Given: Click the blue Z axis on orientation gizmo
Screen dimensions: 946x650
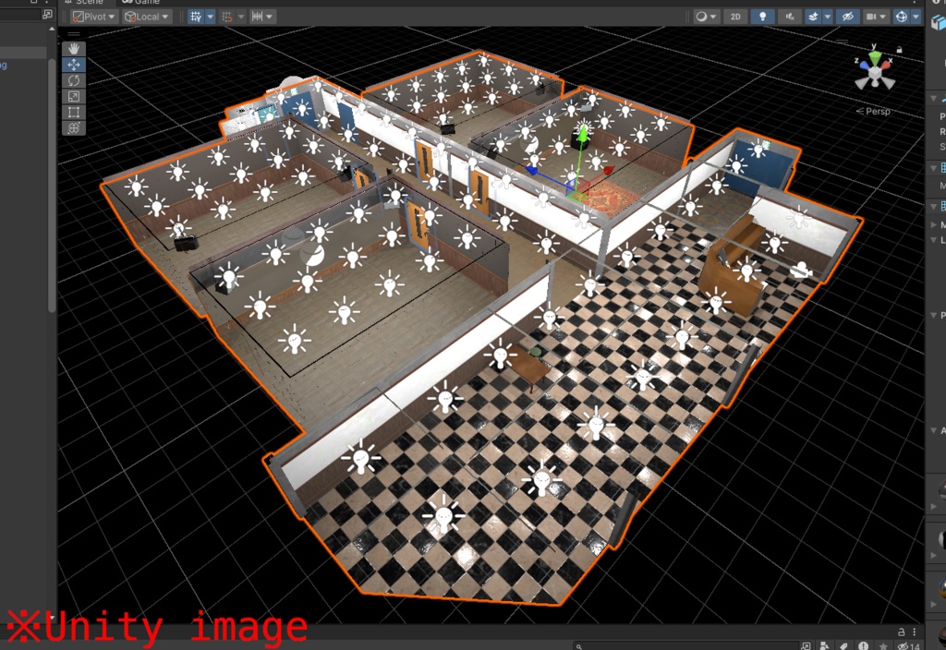Looking at the screenshot, I should coord(864,64).
